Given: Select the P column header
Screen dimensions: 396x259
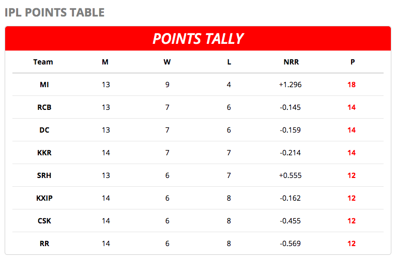Looking at the screenshot, I should (352, 62).
